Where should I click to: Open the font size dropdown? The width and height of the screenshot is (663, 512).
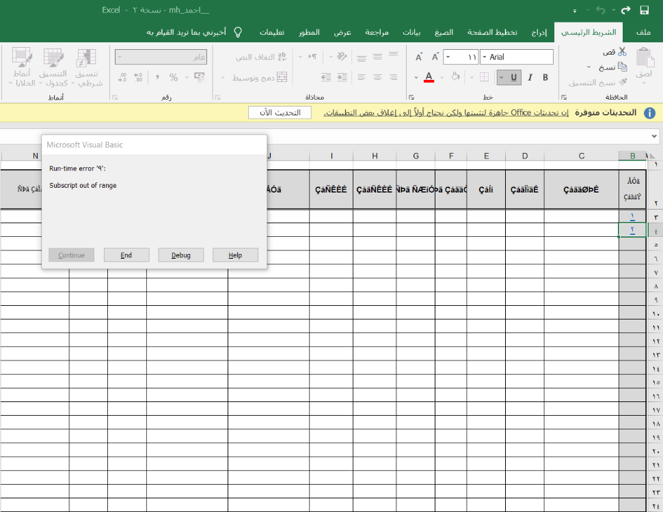pos(448,57)
